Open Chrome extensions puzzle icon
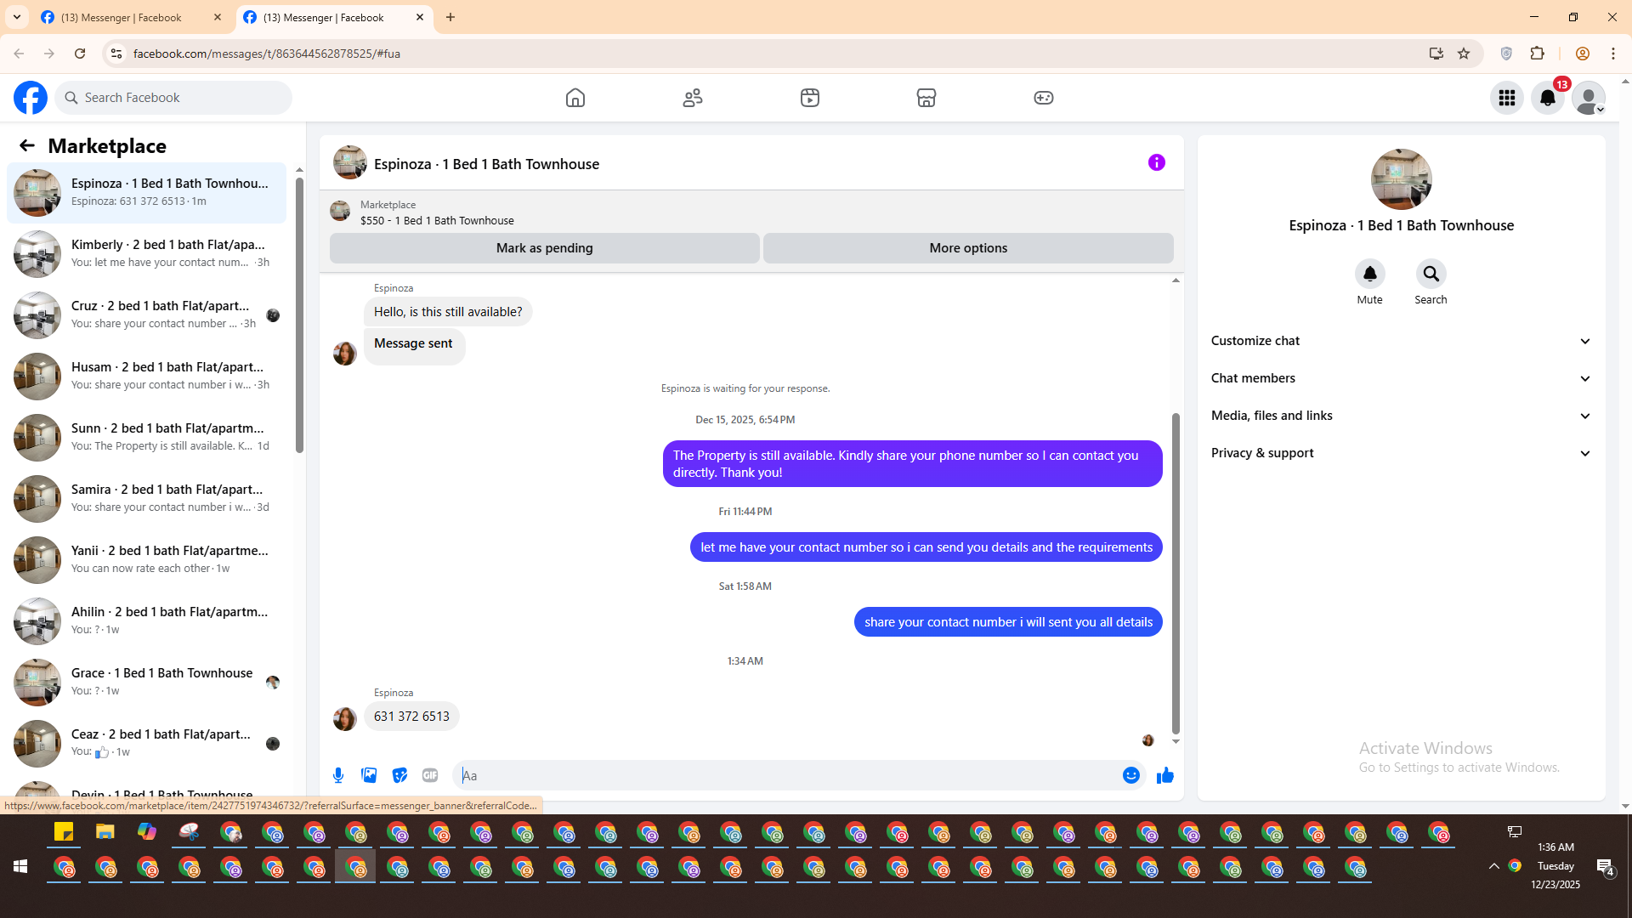 tap(1538, 54)
